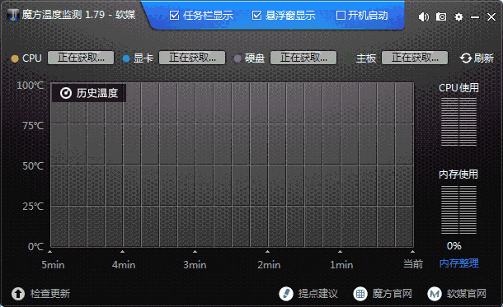Click the 历史温度 clock icon
This screenshot has height=307, width=503.
click(66, 93)
